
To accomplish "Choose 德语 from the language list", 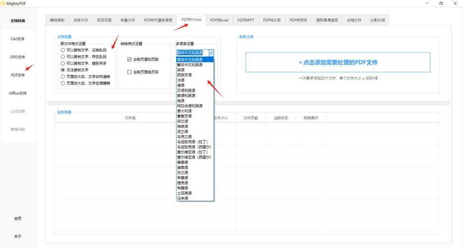I will click(x=195, y=85).
